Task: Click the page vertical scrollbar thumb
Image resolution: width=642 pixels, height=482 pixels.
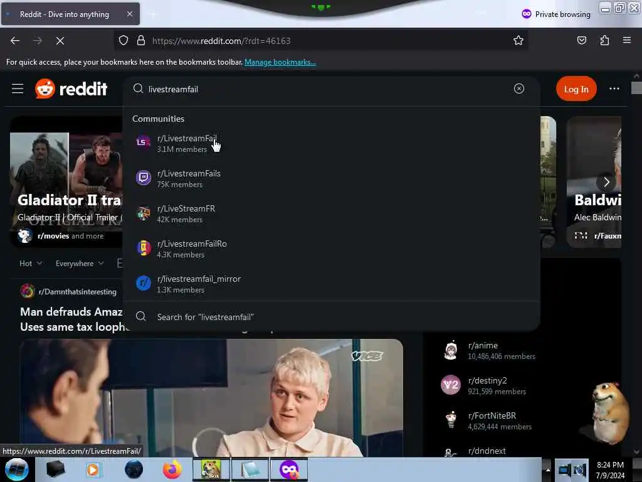Action: point(636,88)
